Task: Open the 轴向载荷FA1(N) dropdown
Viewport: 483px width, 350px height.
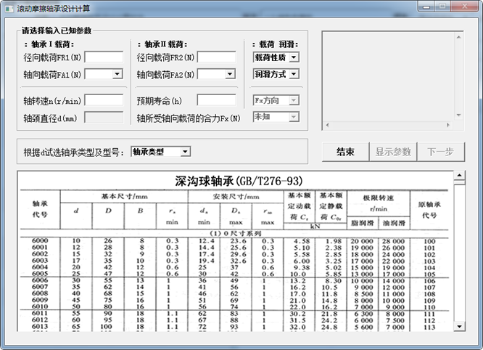Action: point(117,74)
